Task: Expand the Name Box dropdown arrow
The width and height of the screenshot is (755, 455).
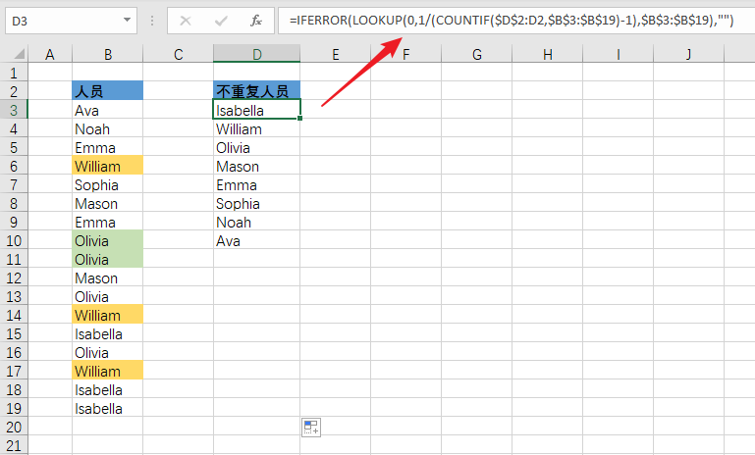Action: click(x=130, y=21)
